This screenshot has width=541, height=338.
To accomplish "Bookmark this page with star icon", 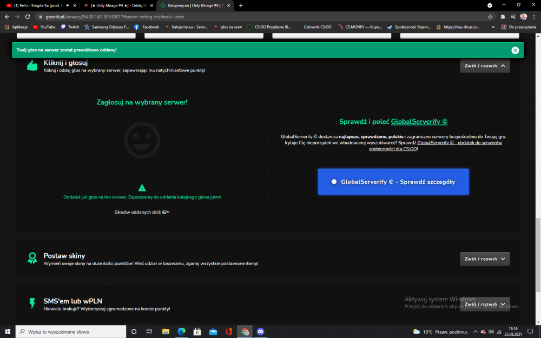I will 490,17.
